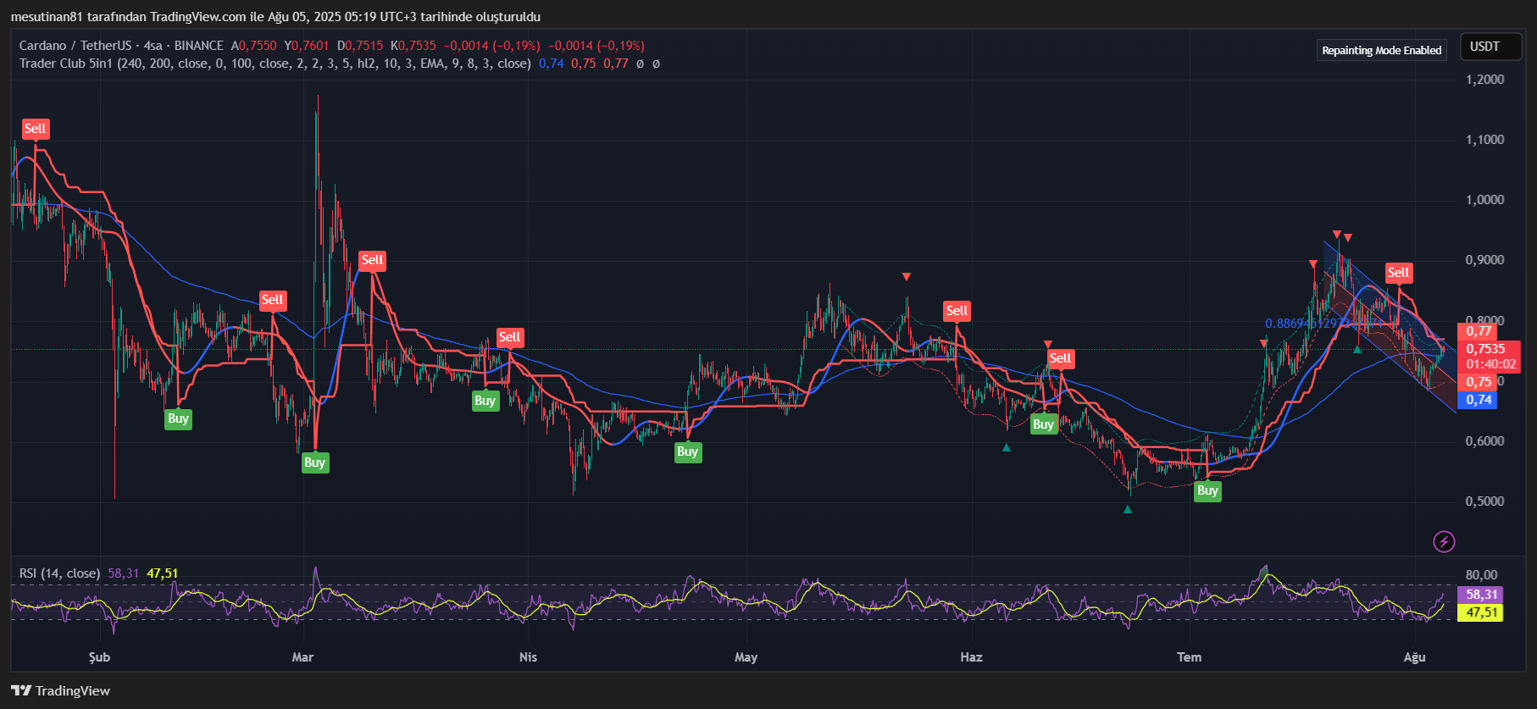Screen dimensions: 1537x709
Task: Click the blue 0,74 price axis label
Action: [1479, 400]
